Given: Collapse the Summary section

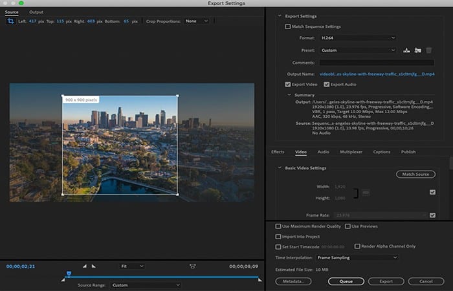Looking at the screenshot, I should pyautogui.click(x=289, y=94).
